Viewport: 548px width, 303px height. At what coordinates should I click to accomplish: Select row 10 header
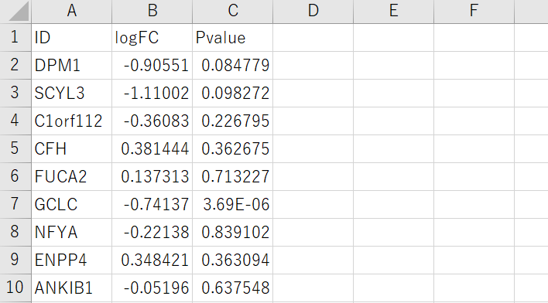[x=15, y=288]
